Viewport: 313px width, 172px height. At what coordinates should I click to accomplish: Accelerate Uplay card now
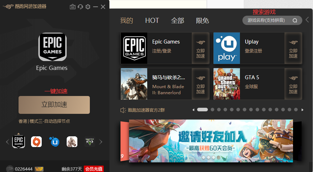[293, 48]
